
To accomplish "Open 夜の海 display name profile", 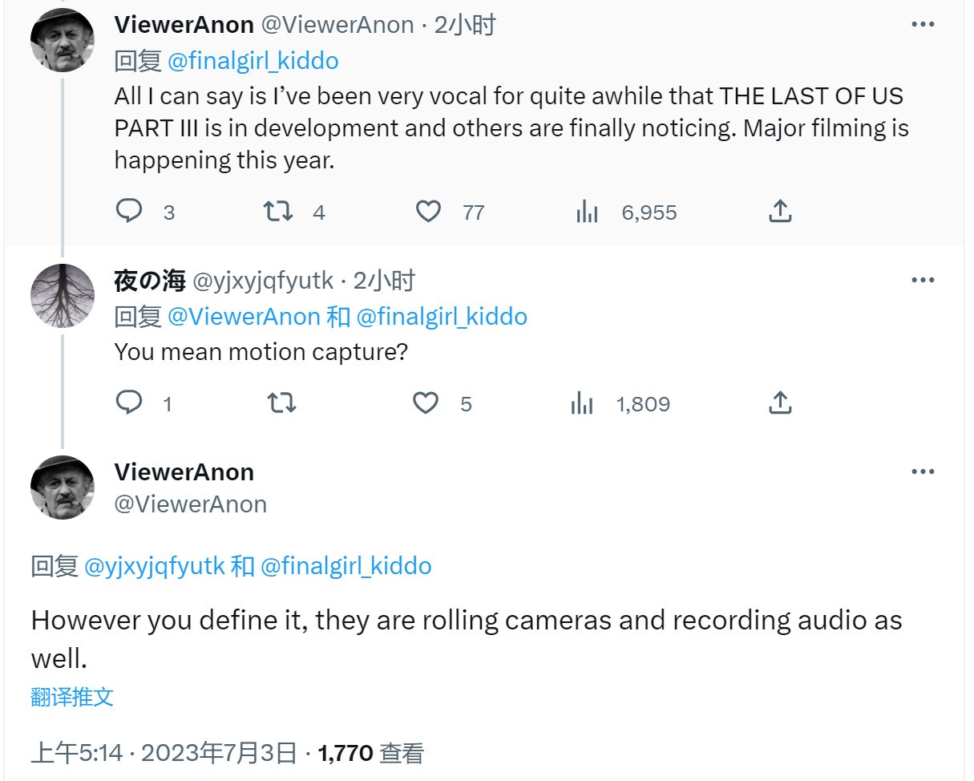I will [x=150, y=281].
